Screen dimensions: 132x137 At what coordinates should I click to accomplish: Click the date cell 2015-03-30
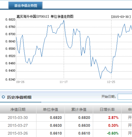pyautogui.click(x=18, y=118)
